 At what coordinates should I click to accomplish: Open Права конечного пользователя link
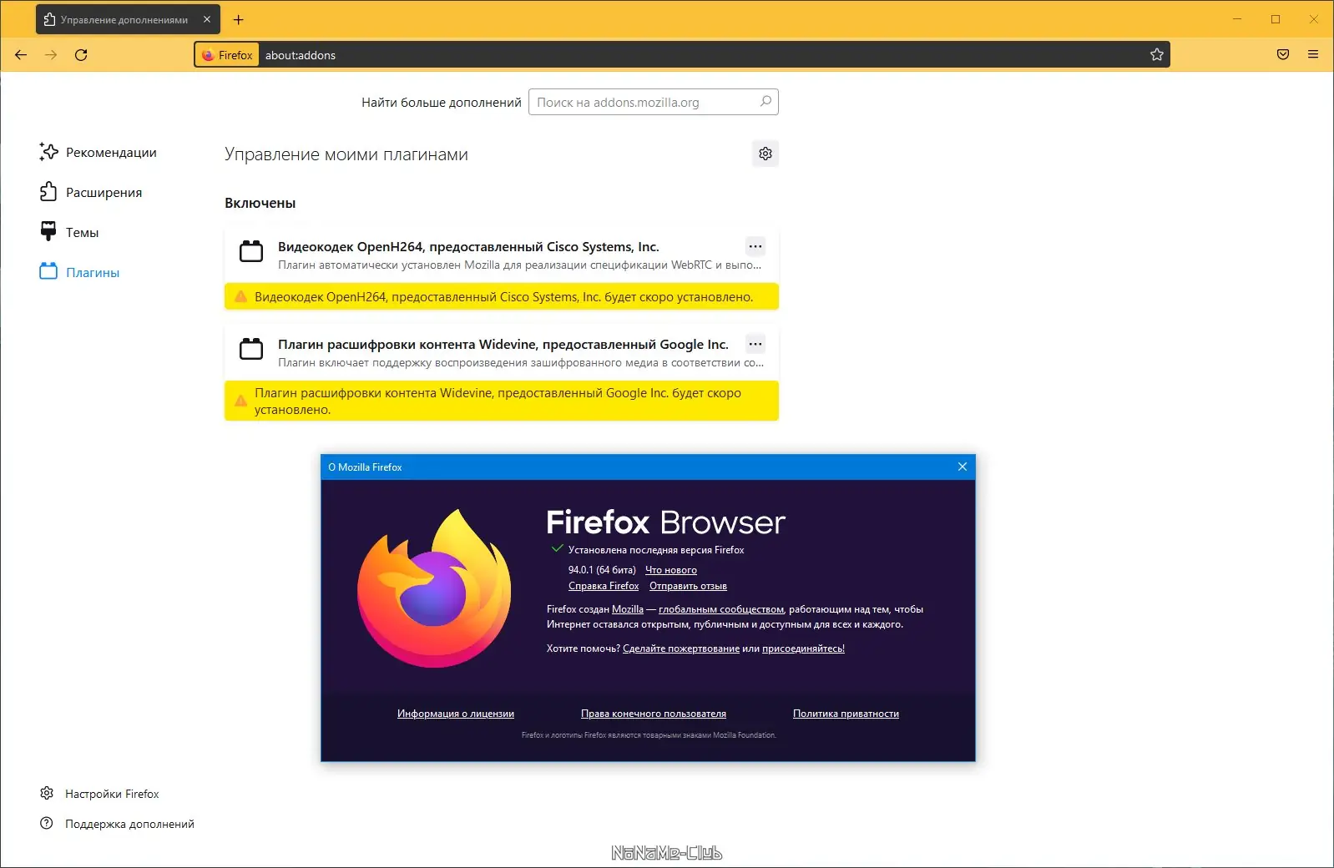(x=654, y=714)
